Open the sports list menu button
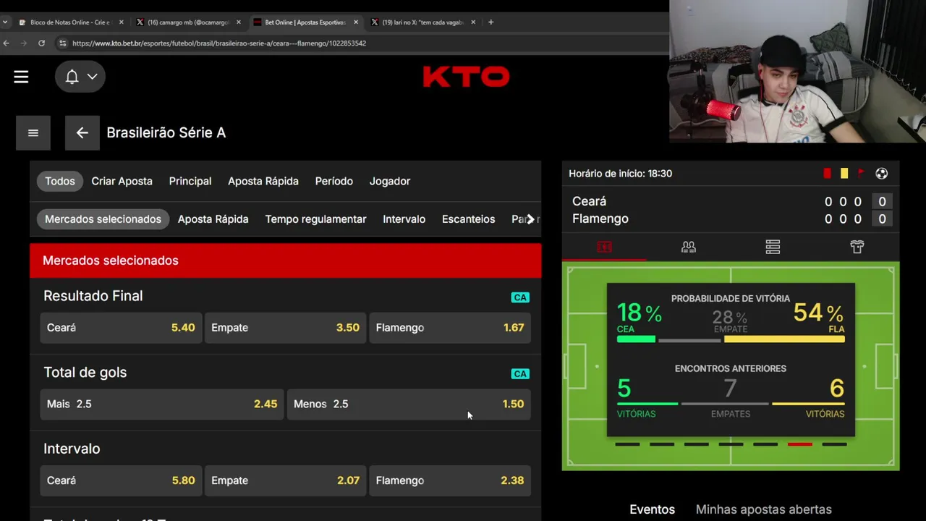 (x=33, y=132)
